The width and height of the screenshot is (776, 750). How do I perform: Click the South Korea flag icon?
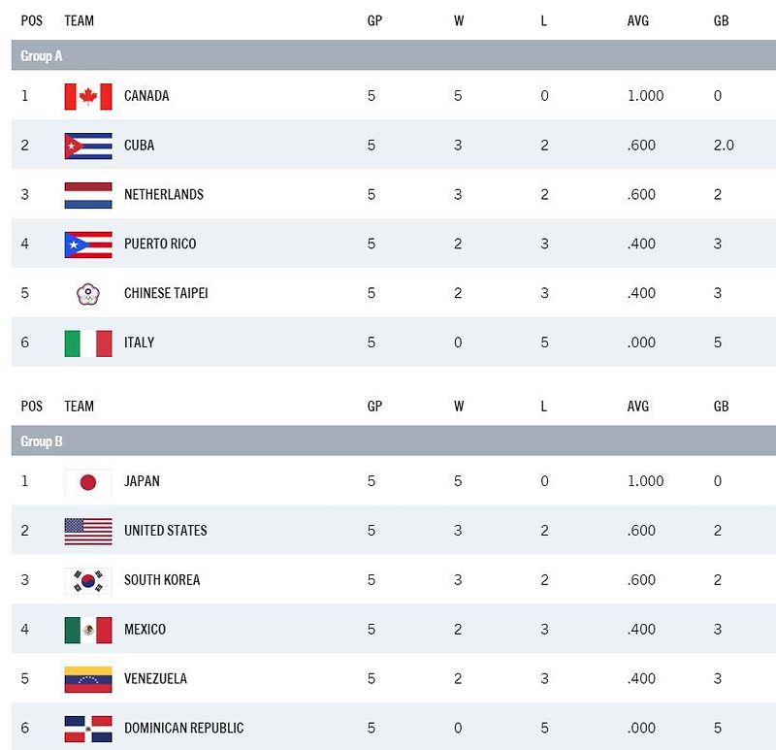[x=88, y=581]
